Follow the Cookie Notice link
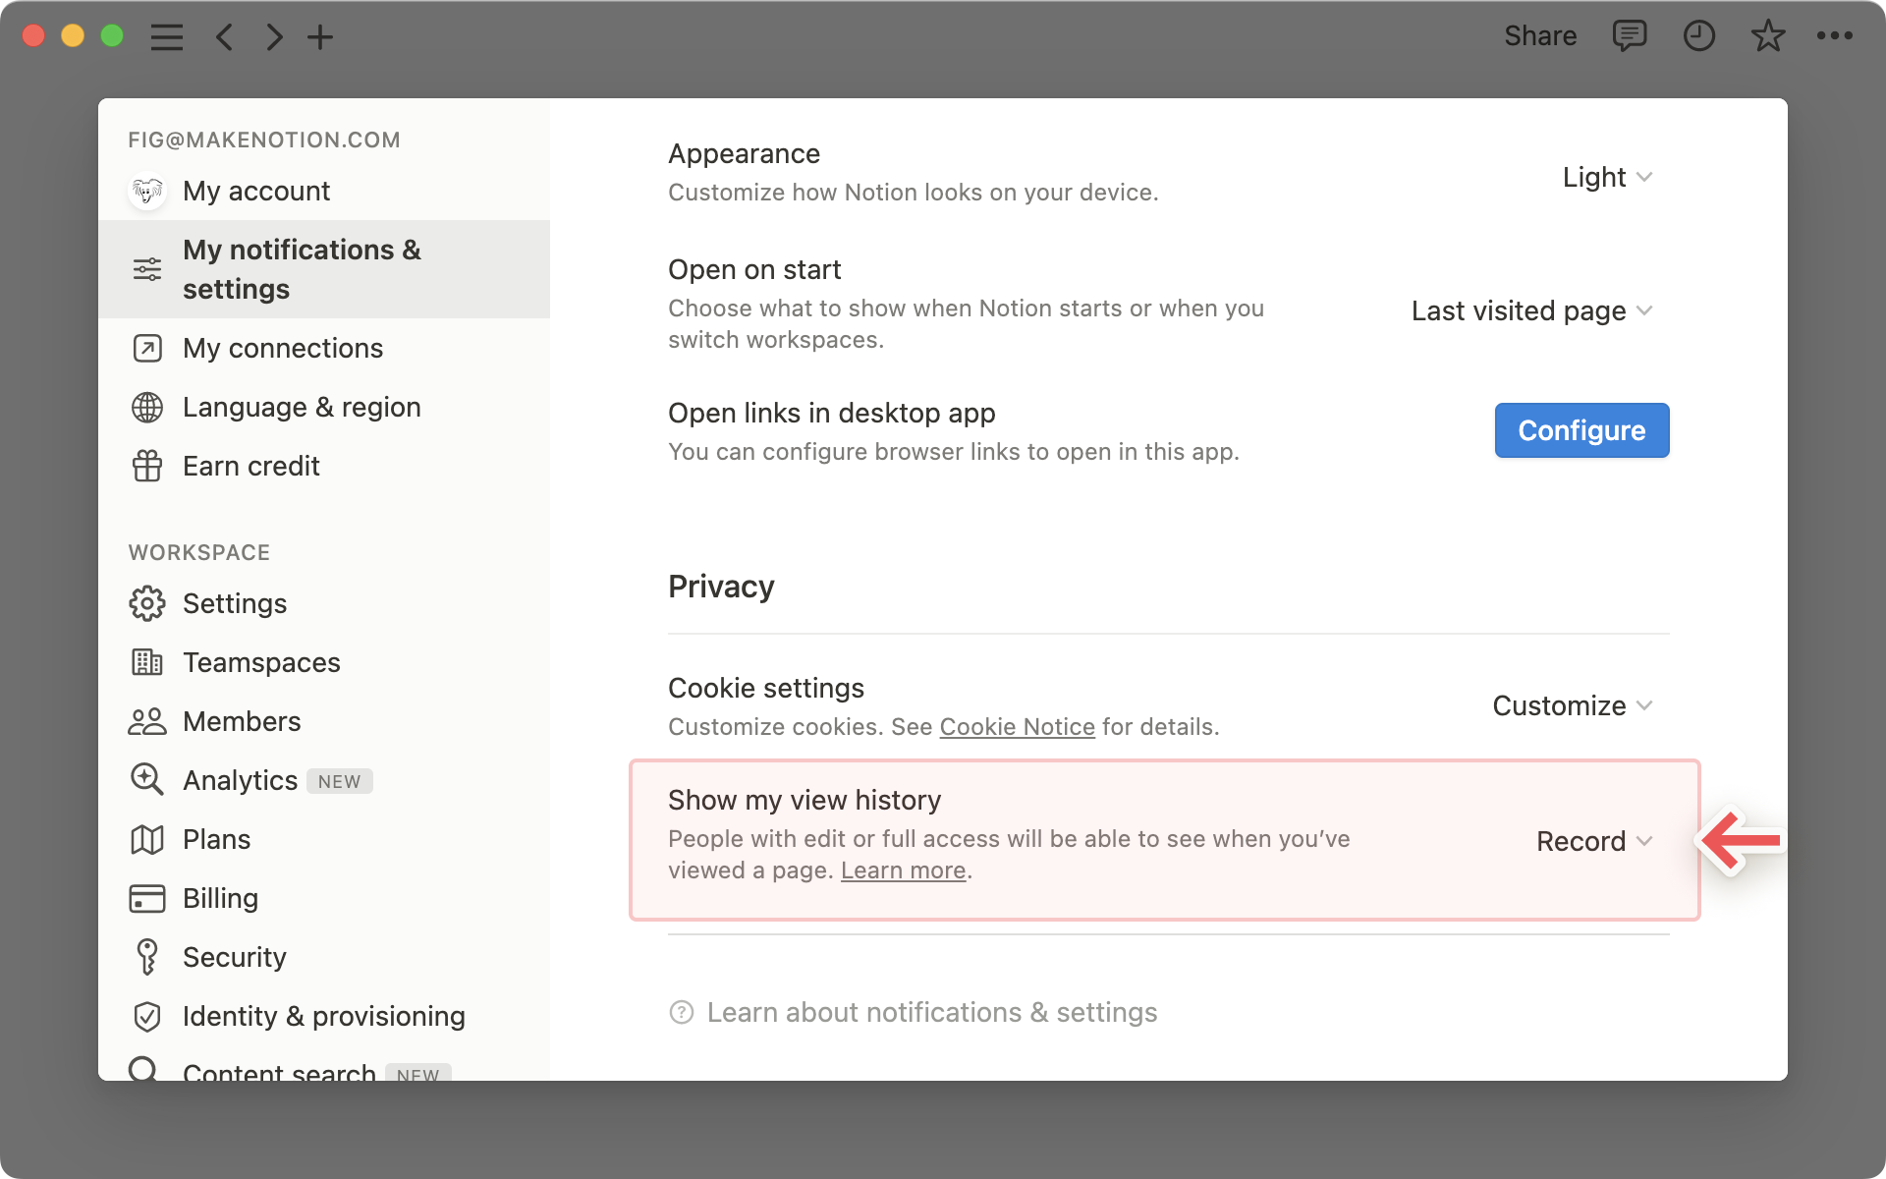Image resolution: width=1886 pixels, height=1179 pixels. 1017,727
